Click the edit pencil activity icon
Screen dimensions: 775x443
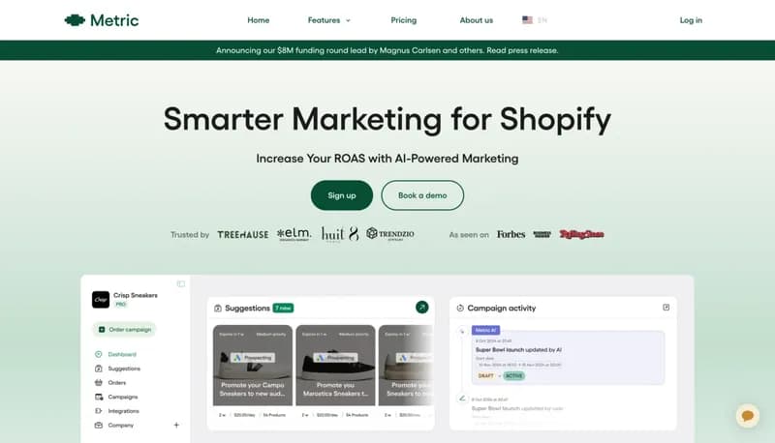[462, 399]
